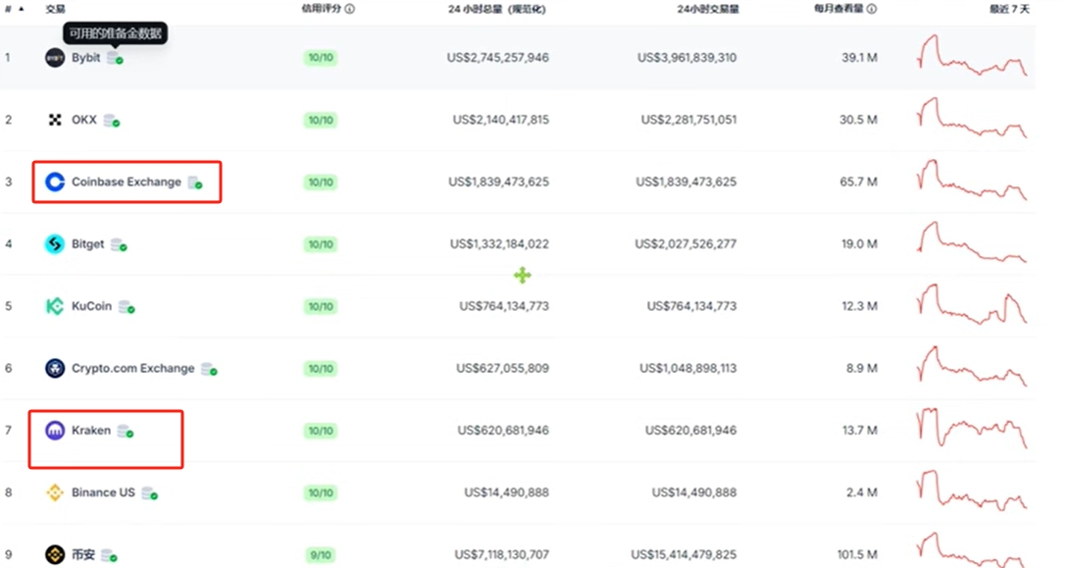The image size is (1067, 568).
Task: Click the 币安 exchange logo
Action: click(x=55, y=554)
